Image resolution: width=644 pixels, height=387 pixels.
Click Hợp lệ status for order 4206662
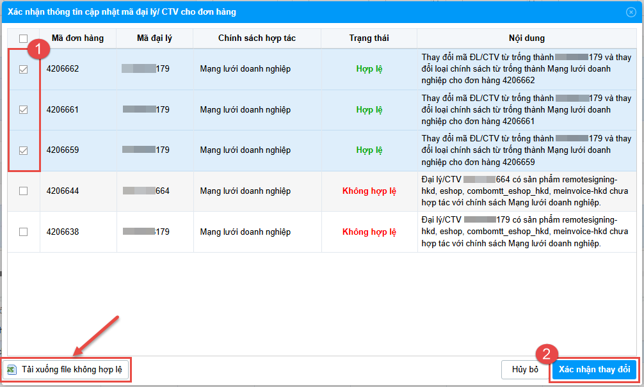[369, 68]
